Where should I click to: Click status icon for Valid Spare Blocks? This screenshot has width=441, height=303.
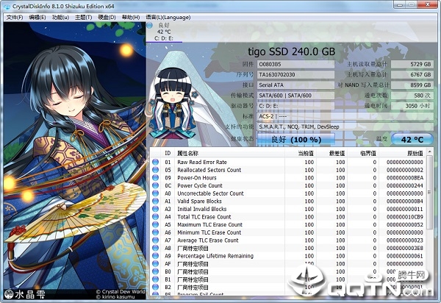click(x=155, y=202)
